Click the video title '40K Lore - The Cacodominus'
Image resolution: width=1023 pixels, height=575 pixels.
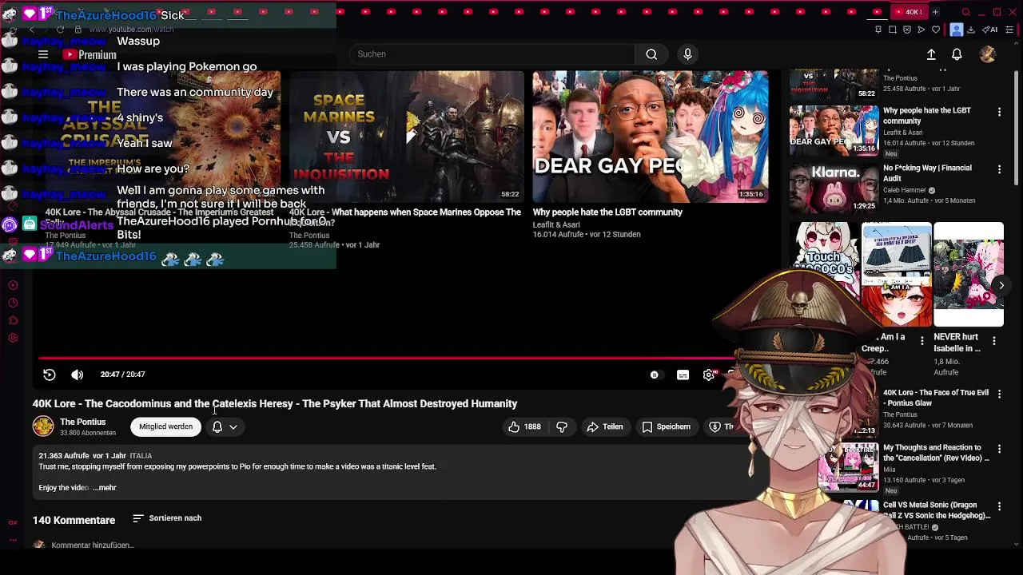tap(275, 404)
